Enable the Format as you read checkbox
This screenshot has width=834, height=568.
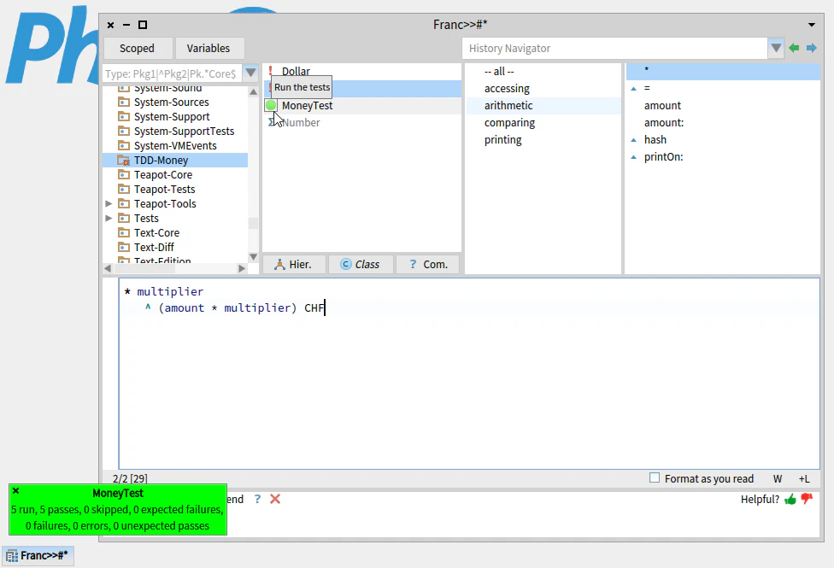(655, 478)
